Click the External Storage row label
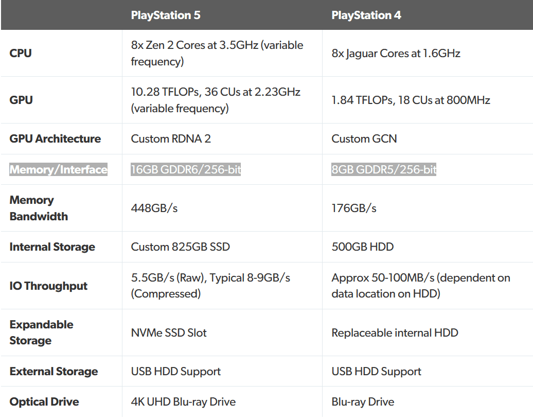 pos(54,372)
